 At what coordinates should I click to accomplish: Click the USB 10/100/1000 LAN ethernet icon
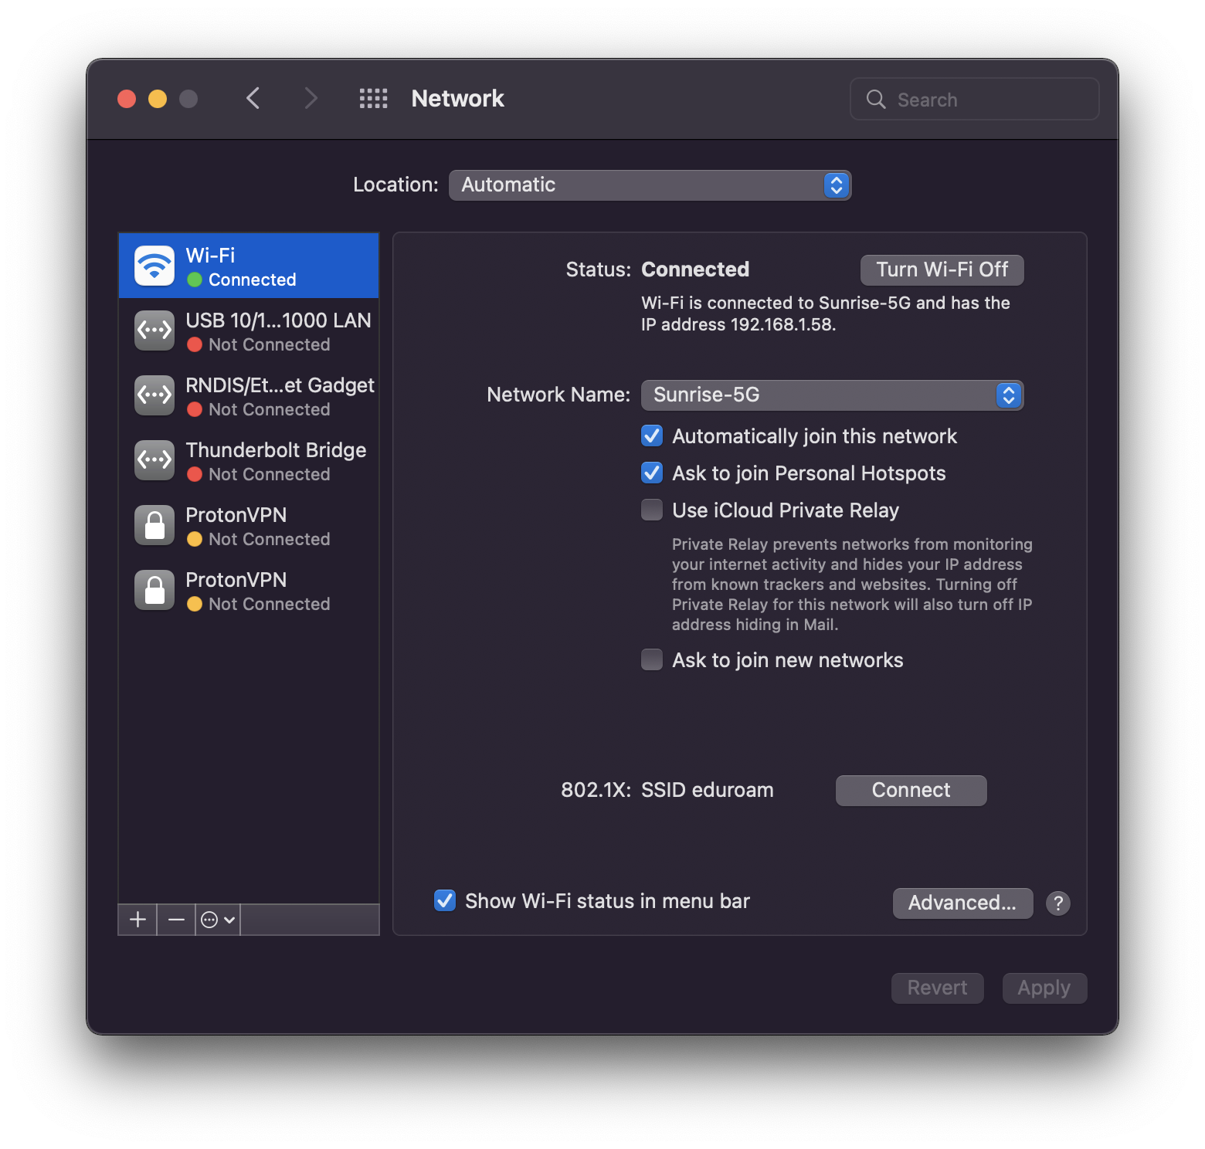tap(154, 330)
